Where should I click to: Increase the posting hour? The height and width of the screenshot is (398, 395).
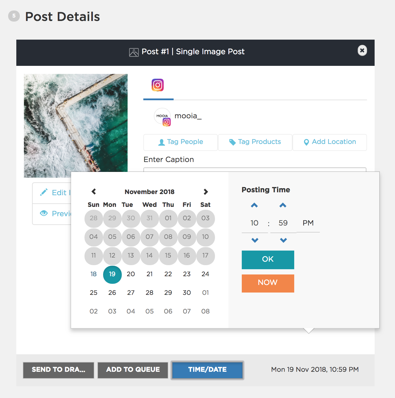click(x=254, y=205)
